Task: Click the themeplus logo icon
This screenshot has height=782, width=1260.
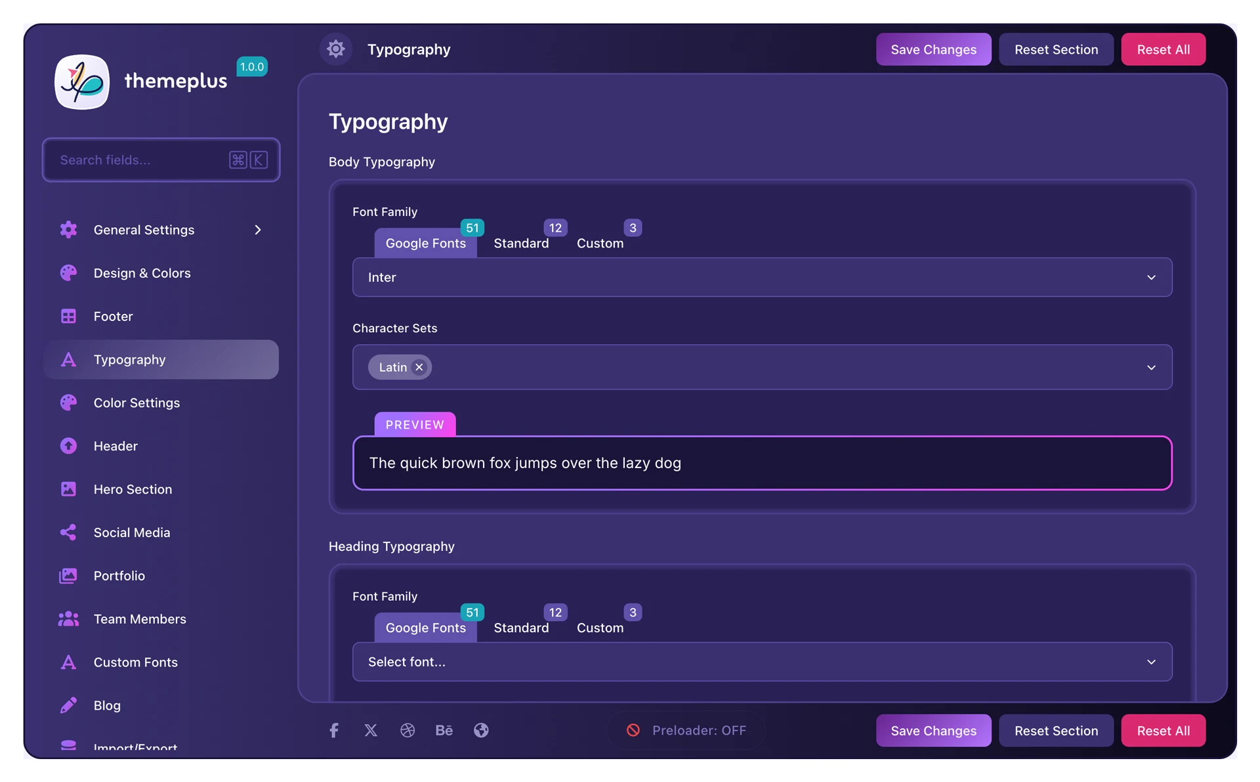Action: click(x=82, y=81)
